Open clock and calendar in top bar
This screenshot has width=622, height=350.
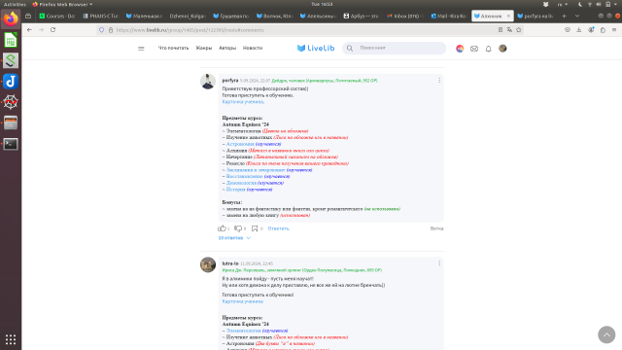(322, 4)
